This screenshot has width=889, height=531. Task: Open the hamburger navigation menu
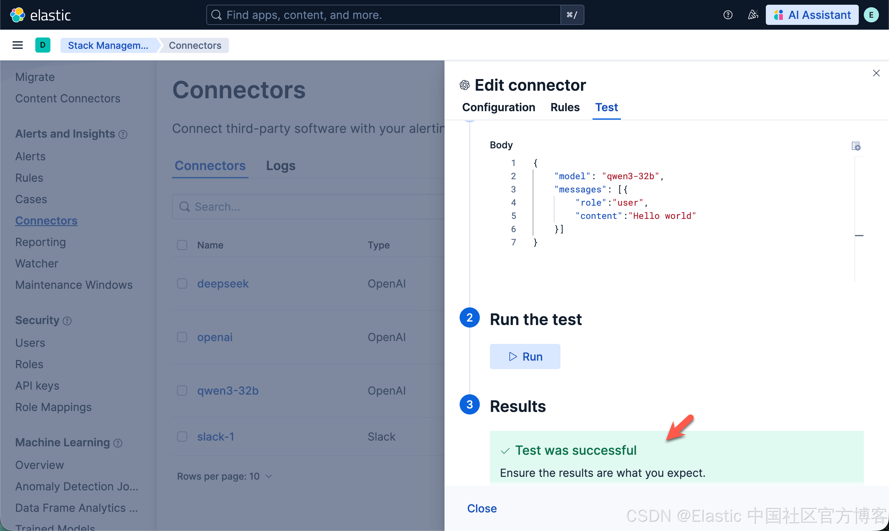pos(18,45)
